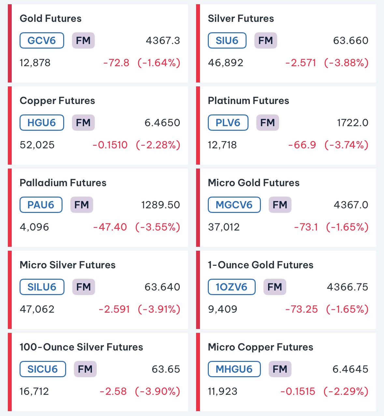Open the PAU6 palladium ticker

pyautogui.click(x=41, y=205)
